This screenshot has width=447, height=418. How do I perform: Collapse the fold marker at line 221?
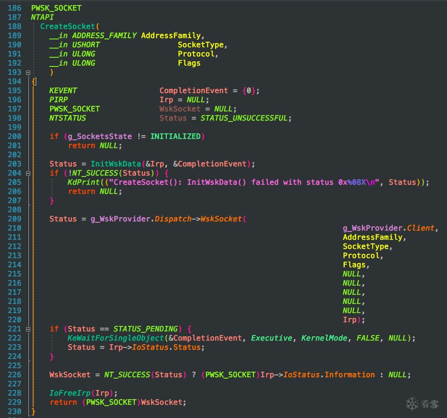point(28,329)
